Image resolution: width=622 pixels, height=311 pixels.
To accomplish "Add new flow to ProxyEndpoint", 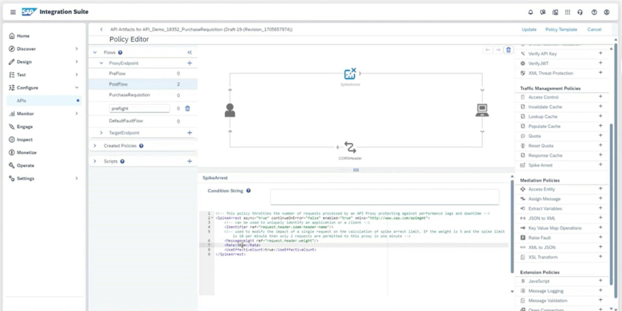I will coord(189,63).
